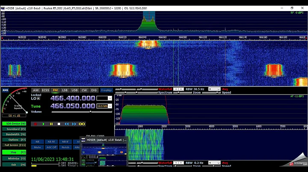Open SDR-Device [F8] settings

(x=14, y=124)
